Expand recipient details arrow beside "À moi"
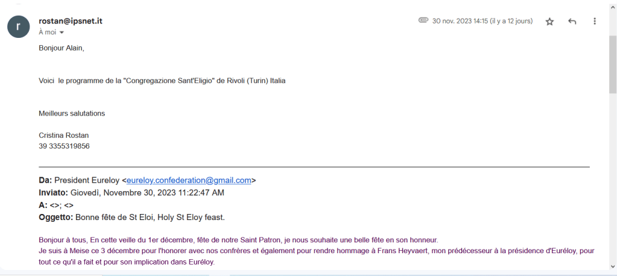This screenshot has width=617, height=276. tap(61, 32)
